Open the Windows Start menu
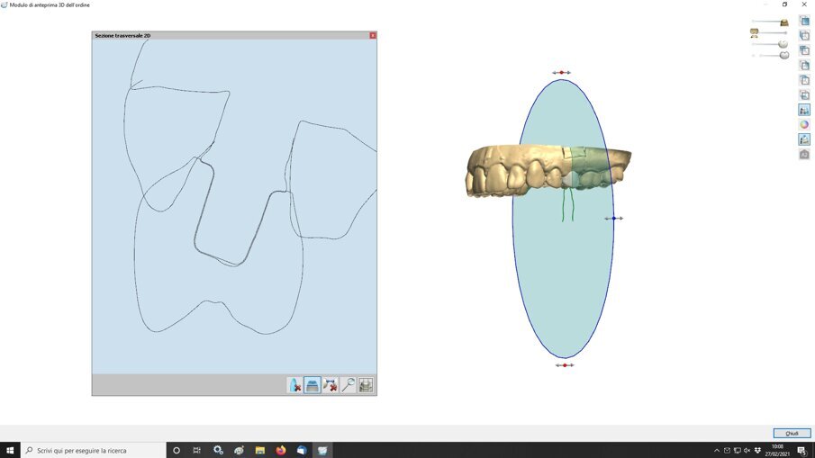The image size is (815, 458). click(x=10, y=450)
